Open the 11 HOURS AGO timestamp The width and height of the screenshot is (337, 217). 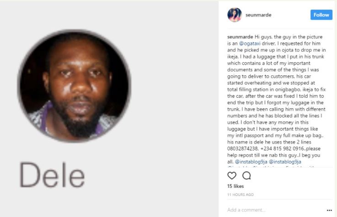coord(241,195)
